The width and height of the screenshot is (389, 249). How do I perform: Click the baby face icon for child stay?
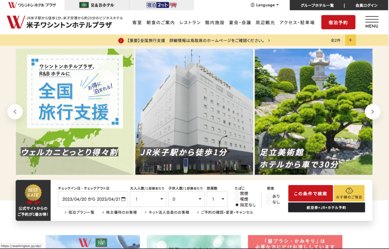[x=349, y=191]
